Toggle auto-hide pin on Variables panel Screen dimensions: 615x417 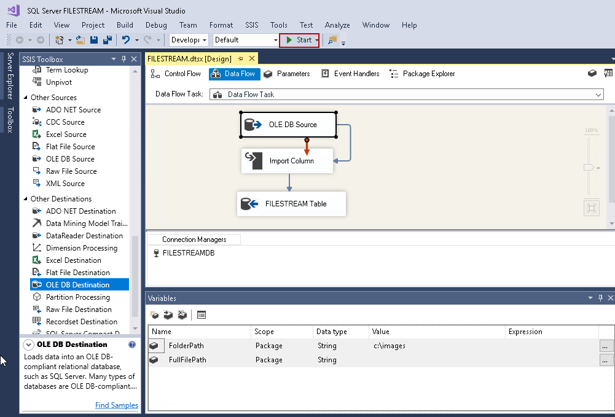coord(600,298)
